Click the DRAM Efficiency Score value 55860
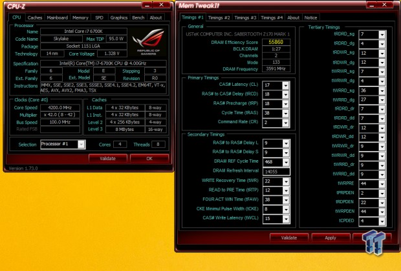This screenshot has width=401, height=271. coord(276,42)
